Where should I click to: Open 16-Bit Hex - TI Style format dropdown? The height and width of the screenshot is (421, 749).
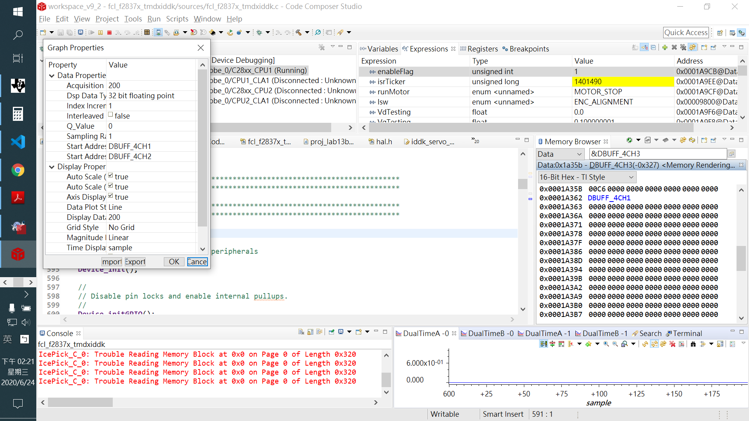(x=587, y=177)
